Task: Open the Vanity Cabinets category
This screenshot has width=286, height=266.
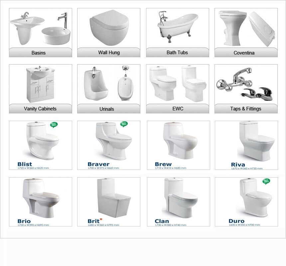Action: click(x=41, y=109)
